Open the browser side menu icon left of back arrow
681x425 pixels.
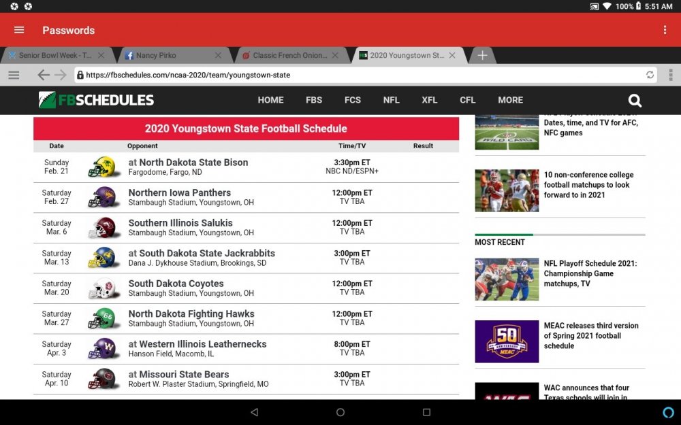coord(14,75)
